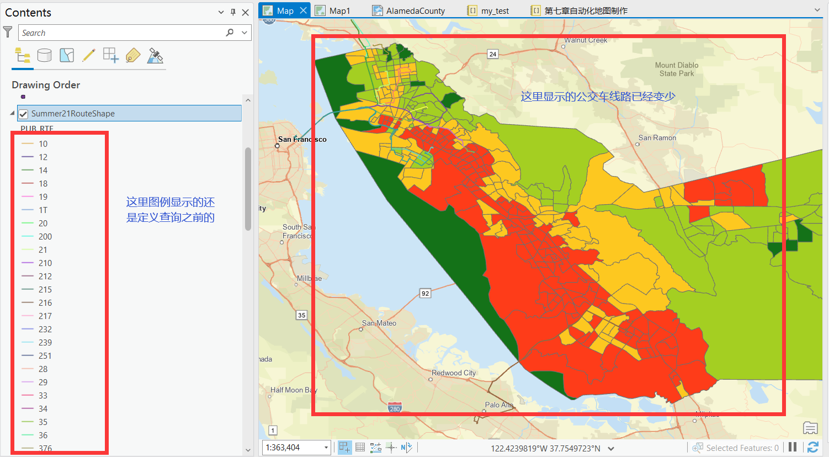Close the Map tab
Image resolution: width=829 pixels, height=457 pixels.
pos(304,10)
